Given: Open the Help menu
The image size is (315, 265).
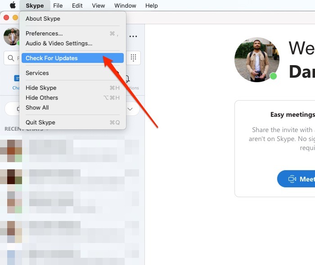Looking at the screenshot, I should (152, 5).
